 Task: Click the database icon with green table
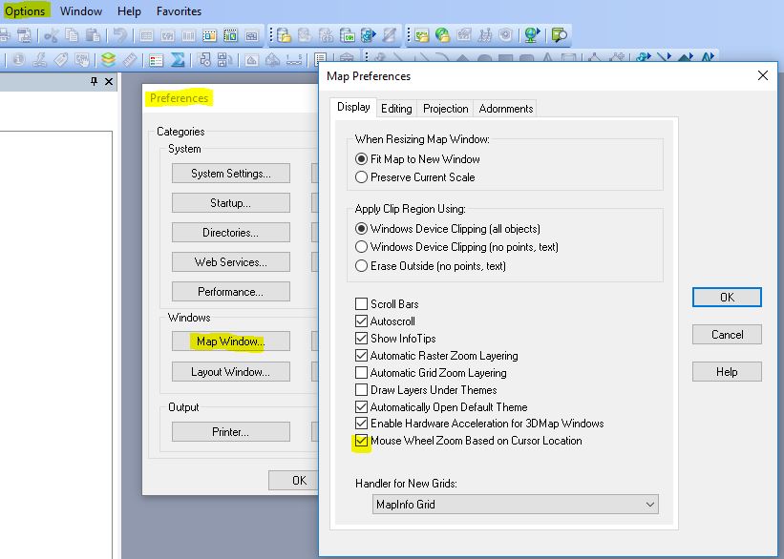click(x=347, y=35)
